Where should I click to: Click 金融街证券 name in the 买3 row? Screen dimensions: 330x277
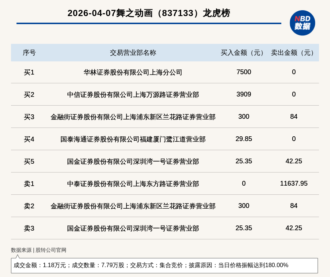pyautogui.click(x=133, y=117)
